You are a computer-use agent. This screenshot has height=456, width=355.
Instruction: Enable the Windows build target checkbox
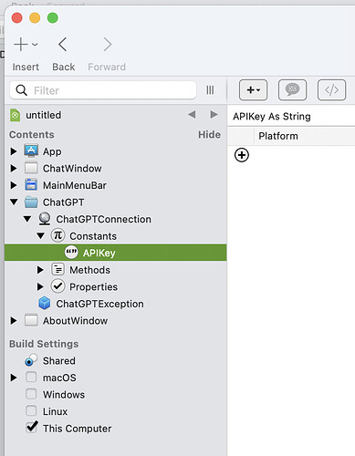31,394
